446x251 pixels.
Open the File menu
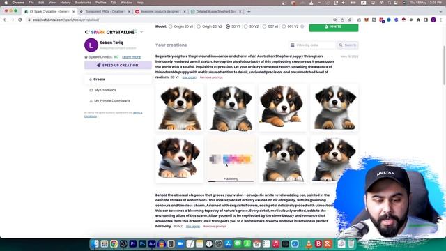(31, 3)
